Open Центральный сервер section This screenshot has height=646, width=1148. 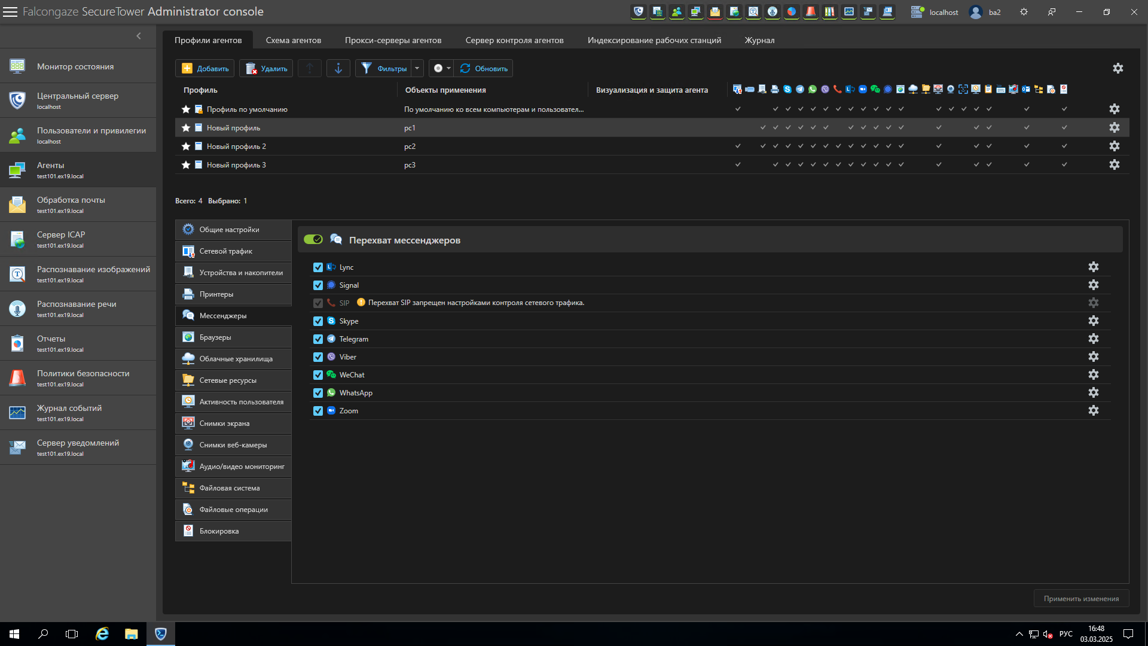78,100
